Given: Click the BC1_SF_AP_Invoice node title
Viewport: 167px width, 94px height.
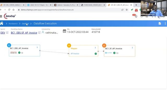Looking at the screenshot, I should coord(114,49).
